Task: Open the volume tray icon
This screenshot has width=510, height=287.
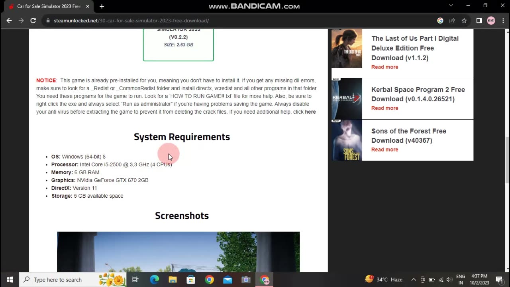Action: (x=449, y=279)
